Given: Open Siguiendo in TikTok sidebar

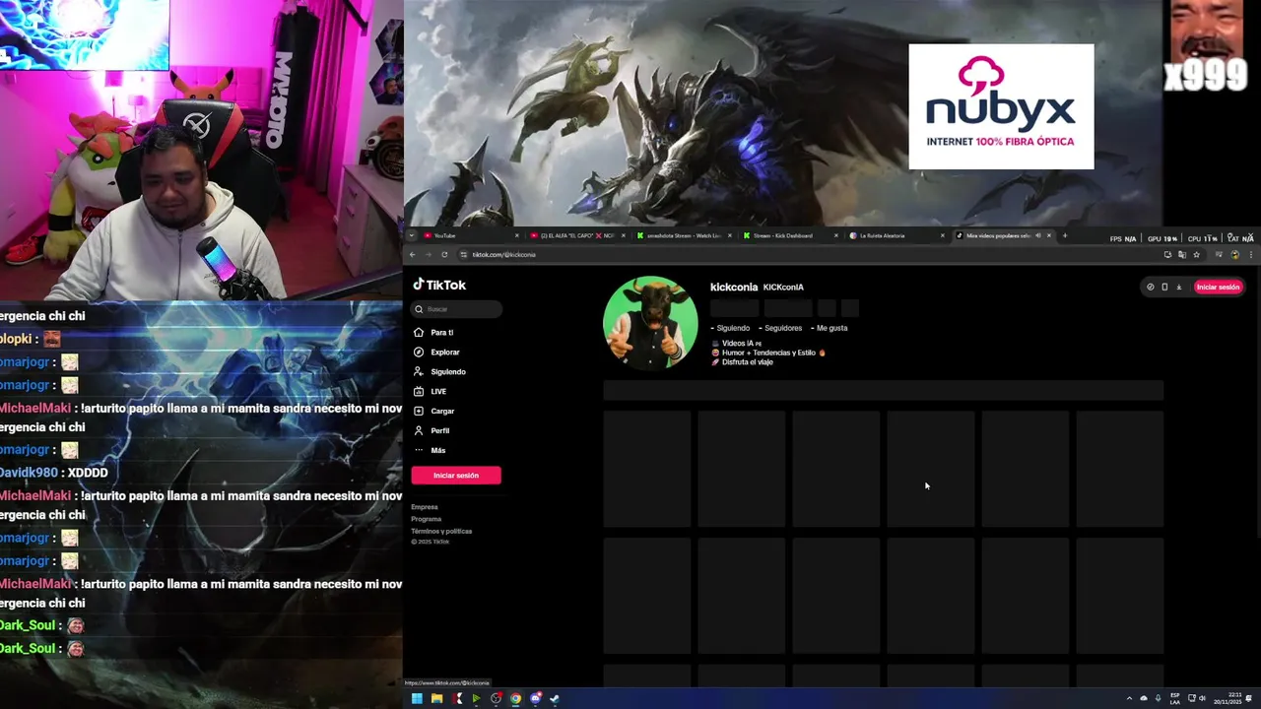Looking at the screenshot, I should [439, 372].
